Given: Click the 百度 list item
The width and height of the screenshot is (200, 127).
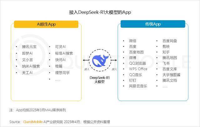Looking at the screenshot, I should pos(132,46).
